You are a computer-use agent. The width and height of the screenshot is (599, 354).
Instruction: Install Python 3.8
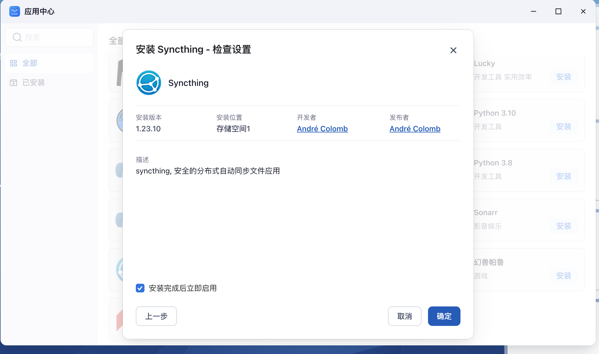[x=564, y=176]
